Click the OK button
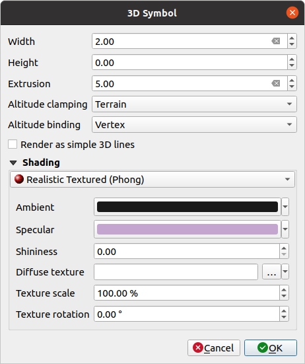Screen dimensions: 305x364 271,347
